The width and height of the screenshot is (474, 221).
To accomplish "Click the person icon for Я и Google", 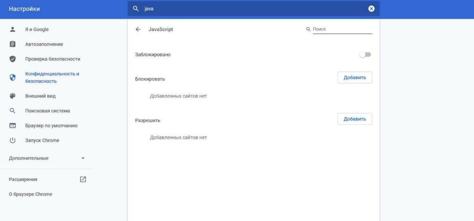I will coord(12,30).
